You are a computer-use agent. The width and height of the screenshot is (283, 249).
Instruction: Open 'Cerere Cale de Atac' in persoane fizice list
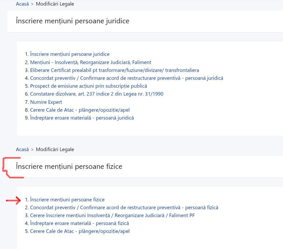[x=80, y=231]
